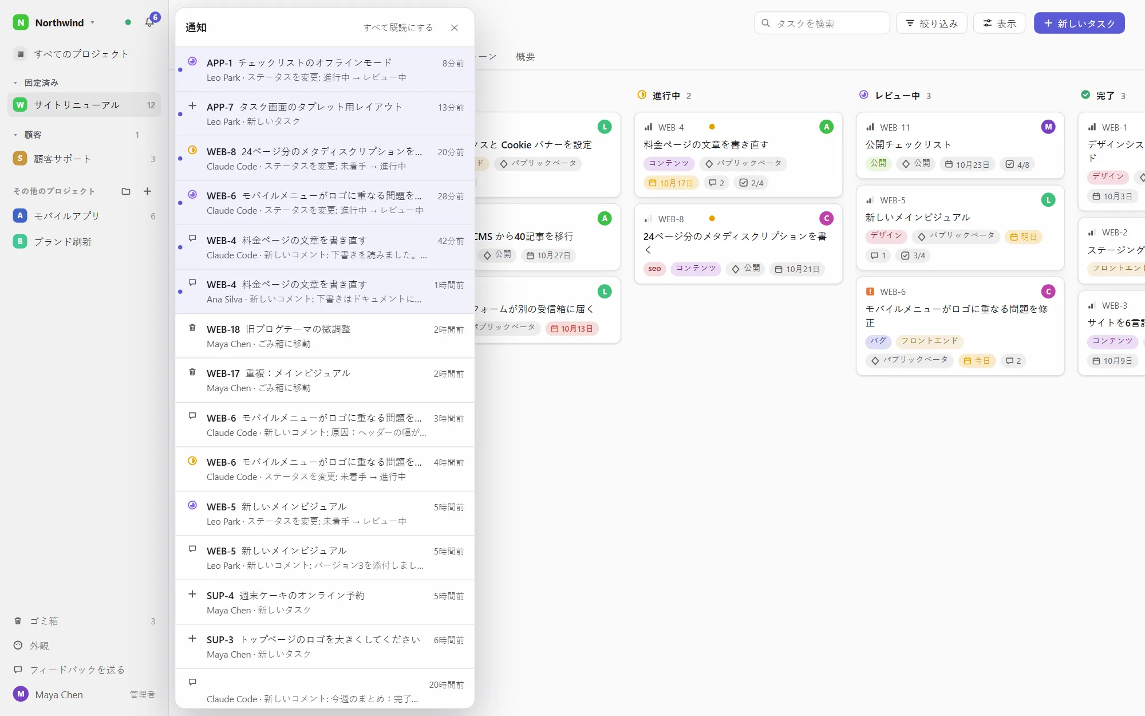Click the comment count 2 on WEB-4 card

[x=716, y=183]
